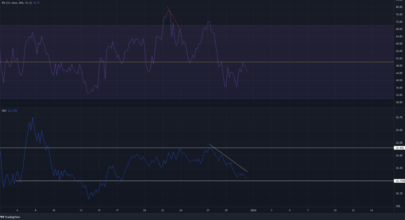Click the 32.00 RSI axis label

pos(399,95)
